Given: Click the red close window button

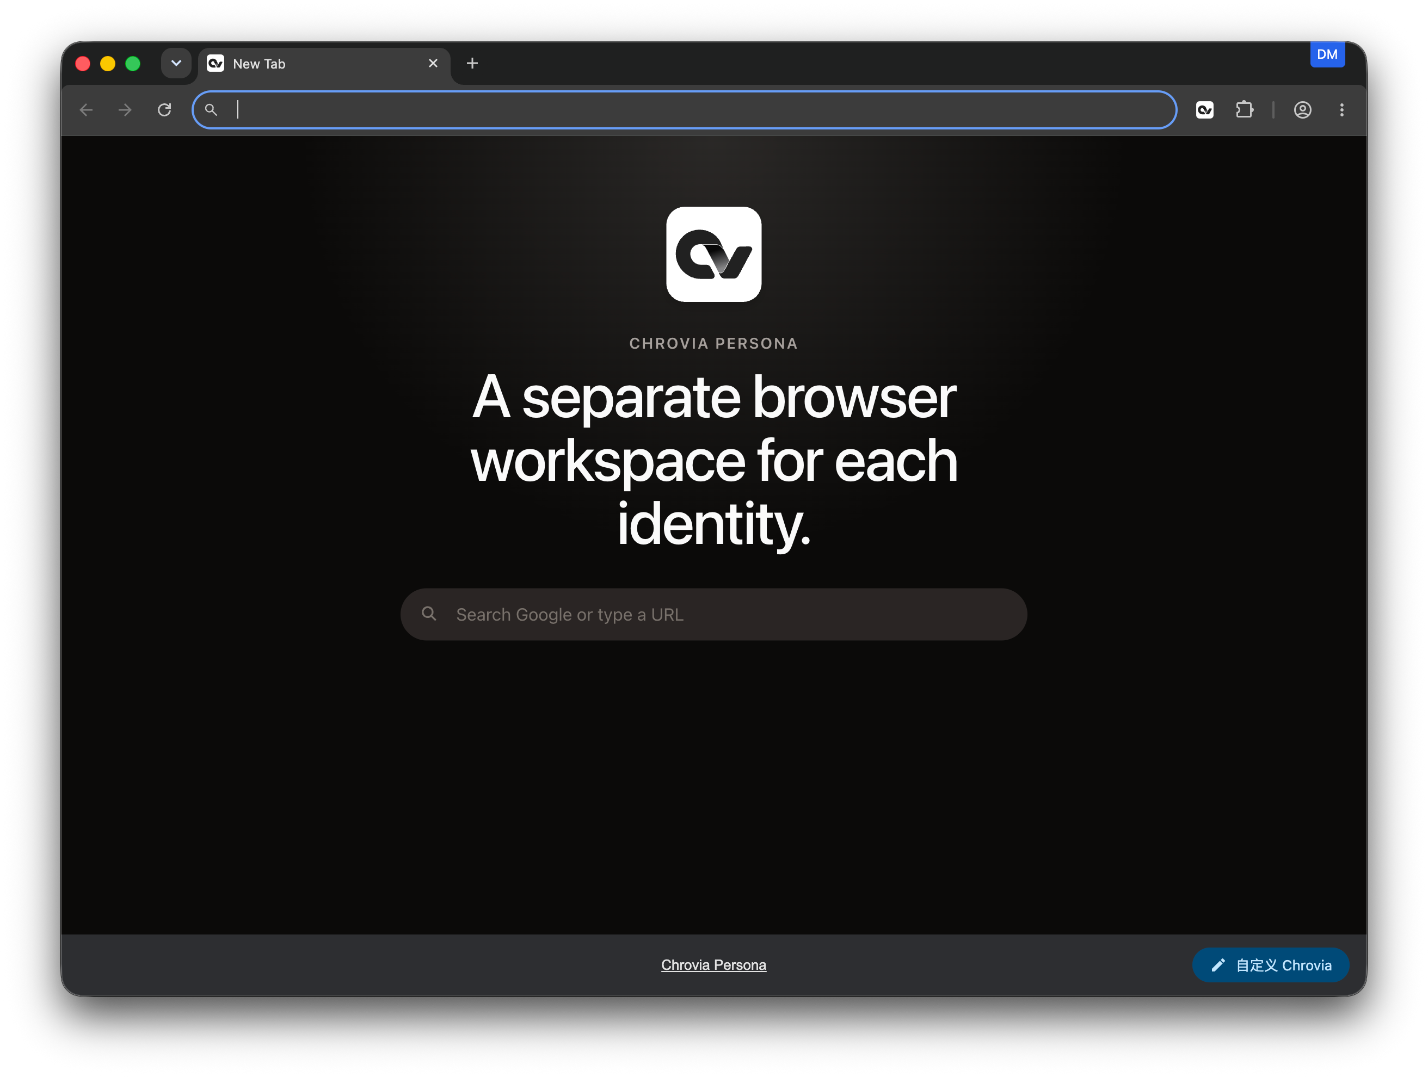Looking at the screenshot, I should [x=83, y=63].
